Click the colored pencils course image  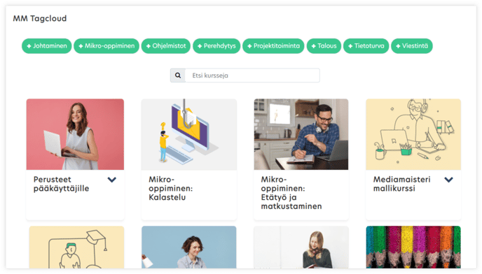[x=413, y=247]
